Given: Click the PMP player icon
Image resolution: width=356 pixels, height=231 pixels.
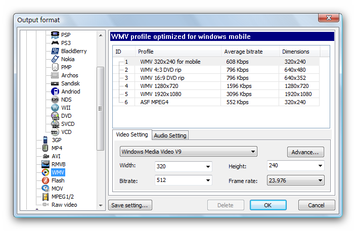Looking at the screenshot, I should tap(55, 67).
